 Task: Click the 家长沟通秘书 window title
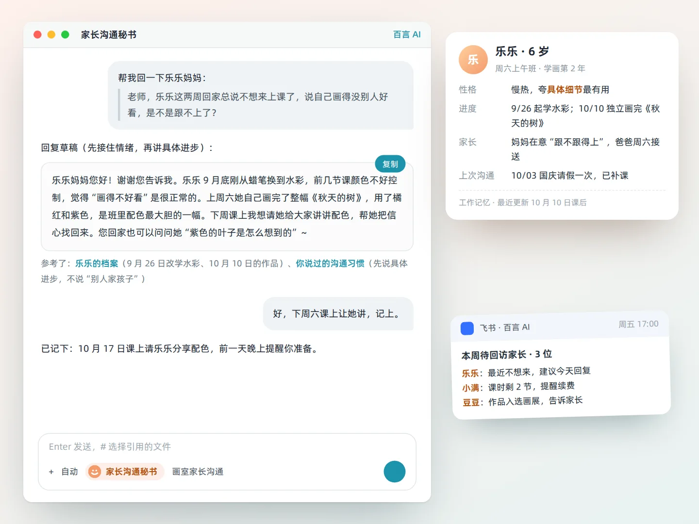coord(109,34)
